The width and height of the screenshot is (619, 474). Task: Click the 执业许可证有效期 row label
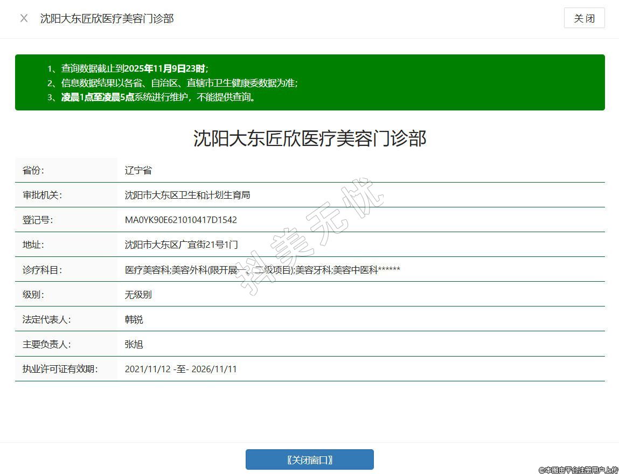pos(60,369)
